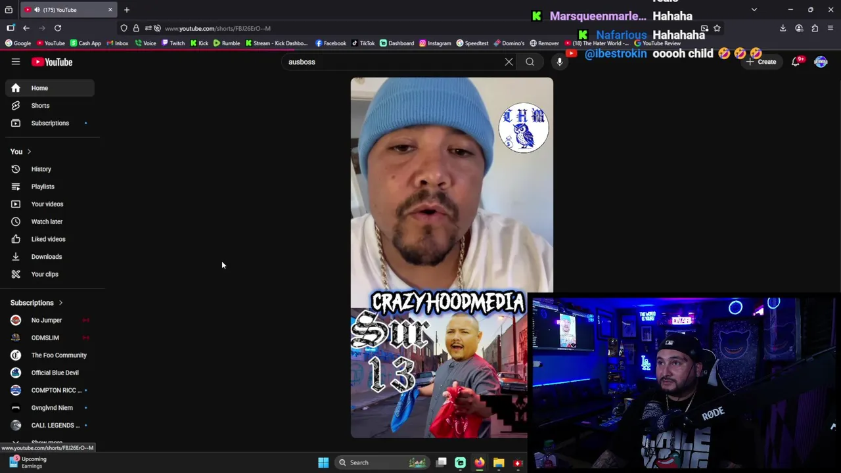Open The Foo Community channel
The height and width of the screenshot is (473, 841).
(x=50, y=355)
